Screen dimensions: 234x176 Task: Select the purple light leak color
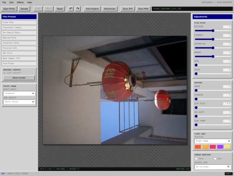tap(220, 147)
